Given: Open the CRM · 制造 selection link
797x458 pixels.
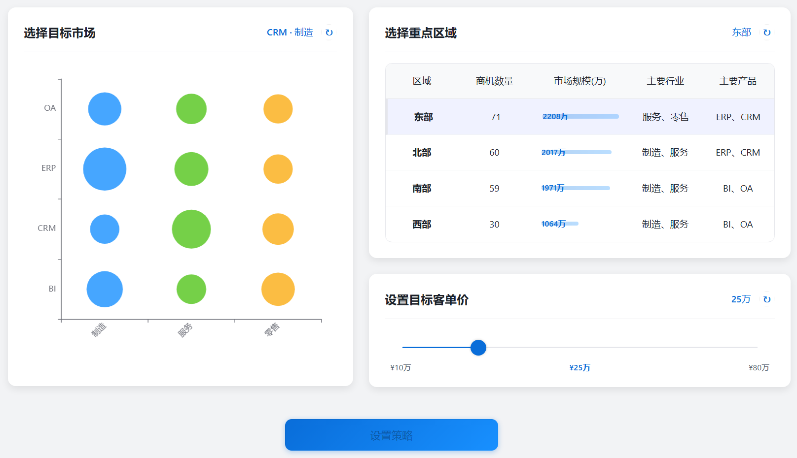Looking at the screenshot, I should point(290,32).
